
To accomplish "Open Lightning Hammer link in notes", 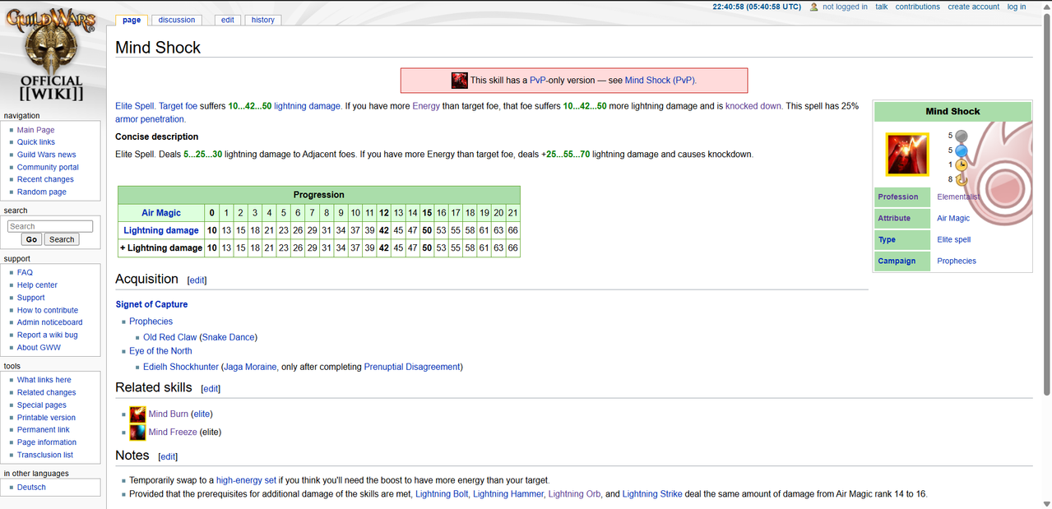I will pyautogui.click(x=508, y=494).
